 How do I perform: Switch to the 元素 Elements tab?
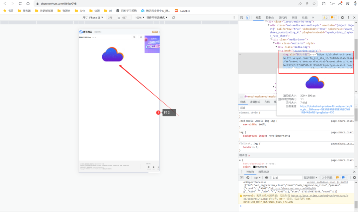258,18
